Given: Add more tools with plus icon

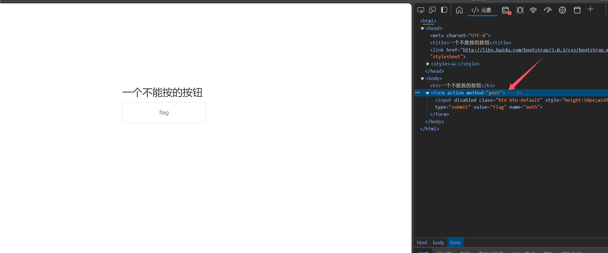Looking at the screenshot, I should [590, 9].
